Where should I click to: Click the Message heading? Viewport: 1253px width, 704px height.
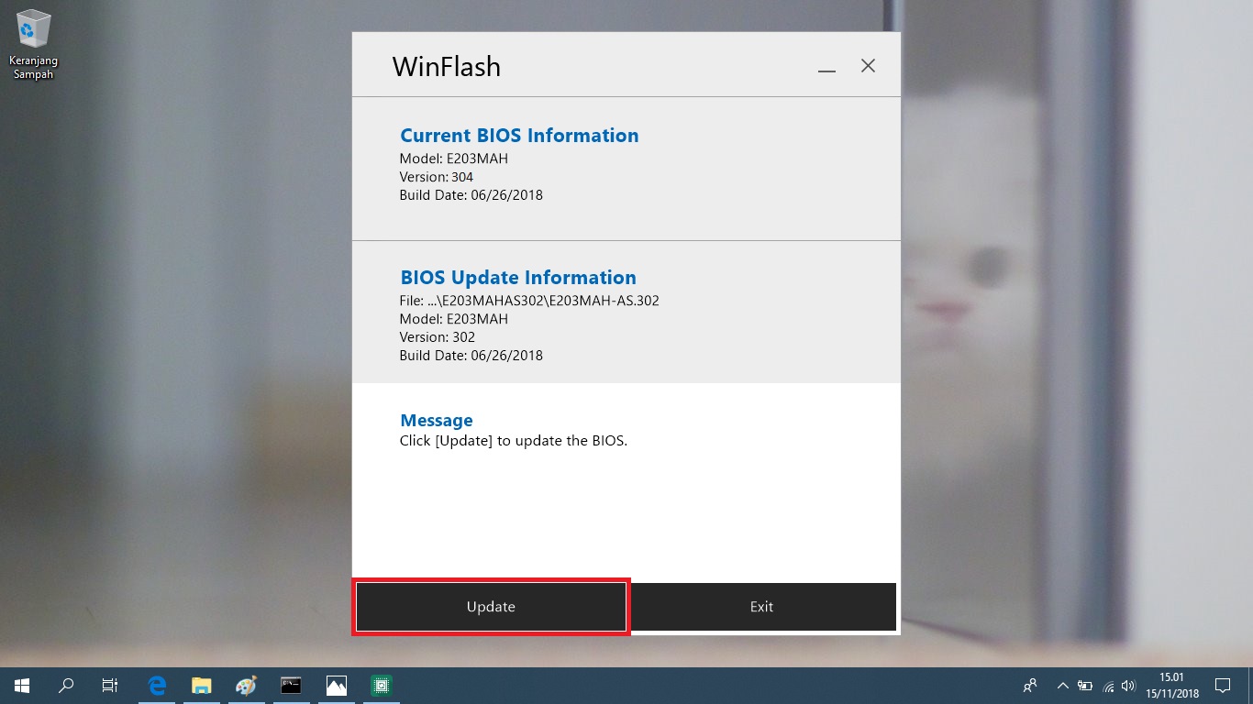[437, 421]
